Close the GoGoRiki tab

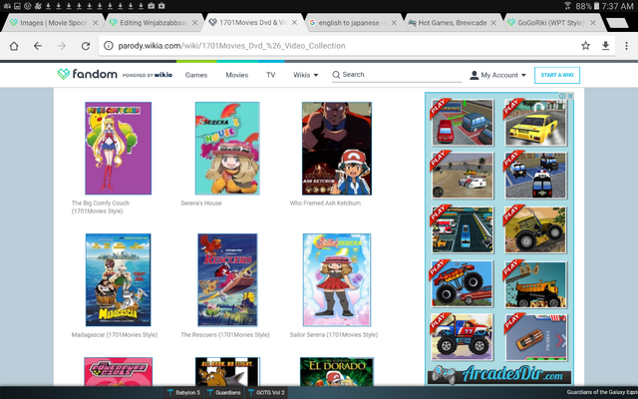tap(593, 23)
